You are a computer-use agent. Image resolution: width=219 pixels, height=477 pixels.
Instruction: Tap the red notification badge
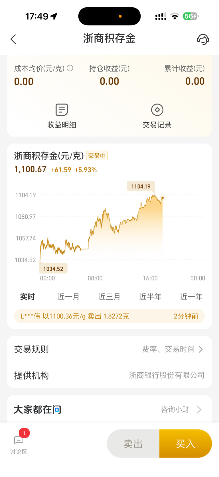[x=24, y=433]
